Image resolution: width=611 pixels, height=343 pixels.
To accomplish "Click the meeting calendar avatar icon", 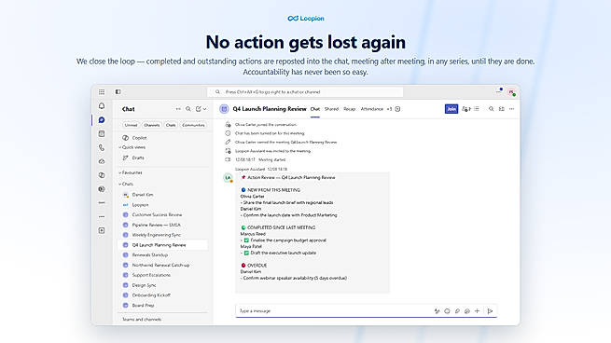I will 224,109.
